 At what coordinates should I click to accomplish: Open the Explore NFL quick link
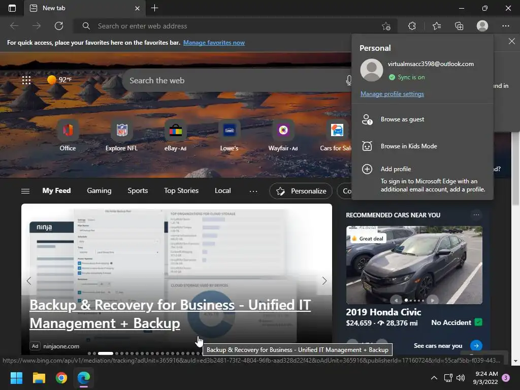[121, 135]
